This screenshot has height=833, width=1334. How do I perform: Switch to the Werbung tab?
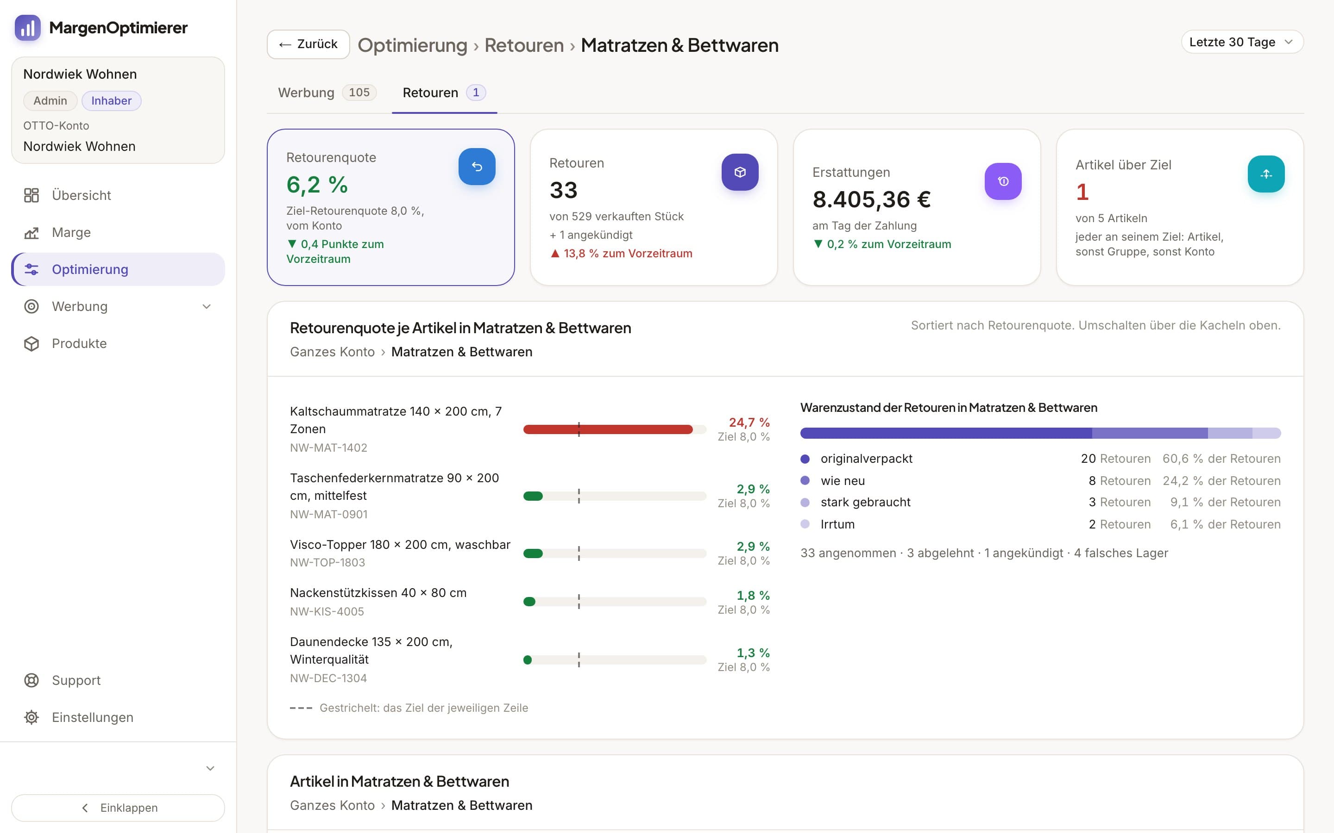[327, 93]
